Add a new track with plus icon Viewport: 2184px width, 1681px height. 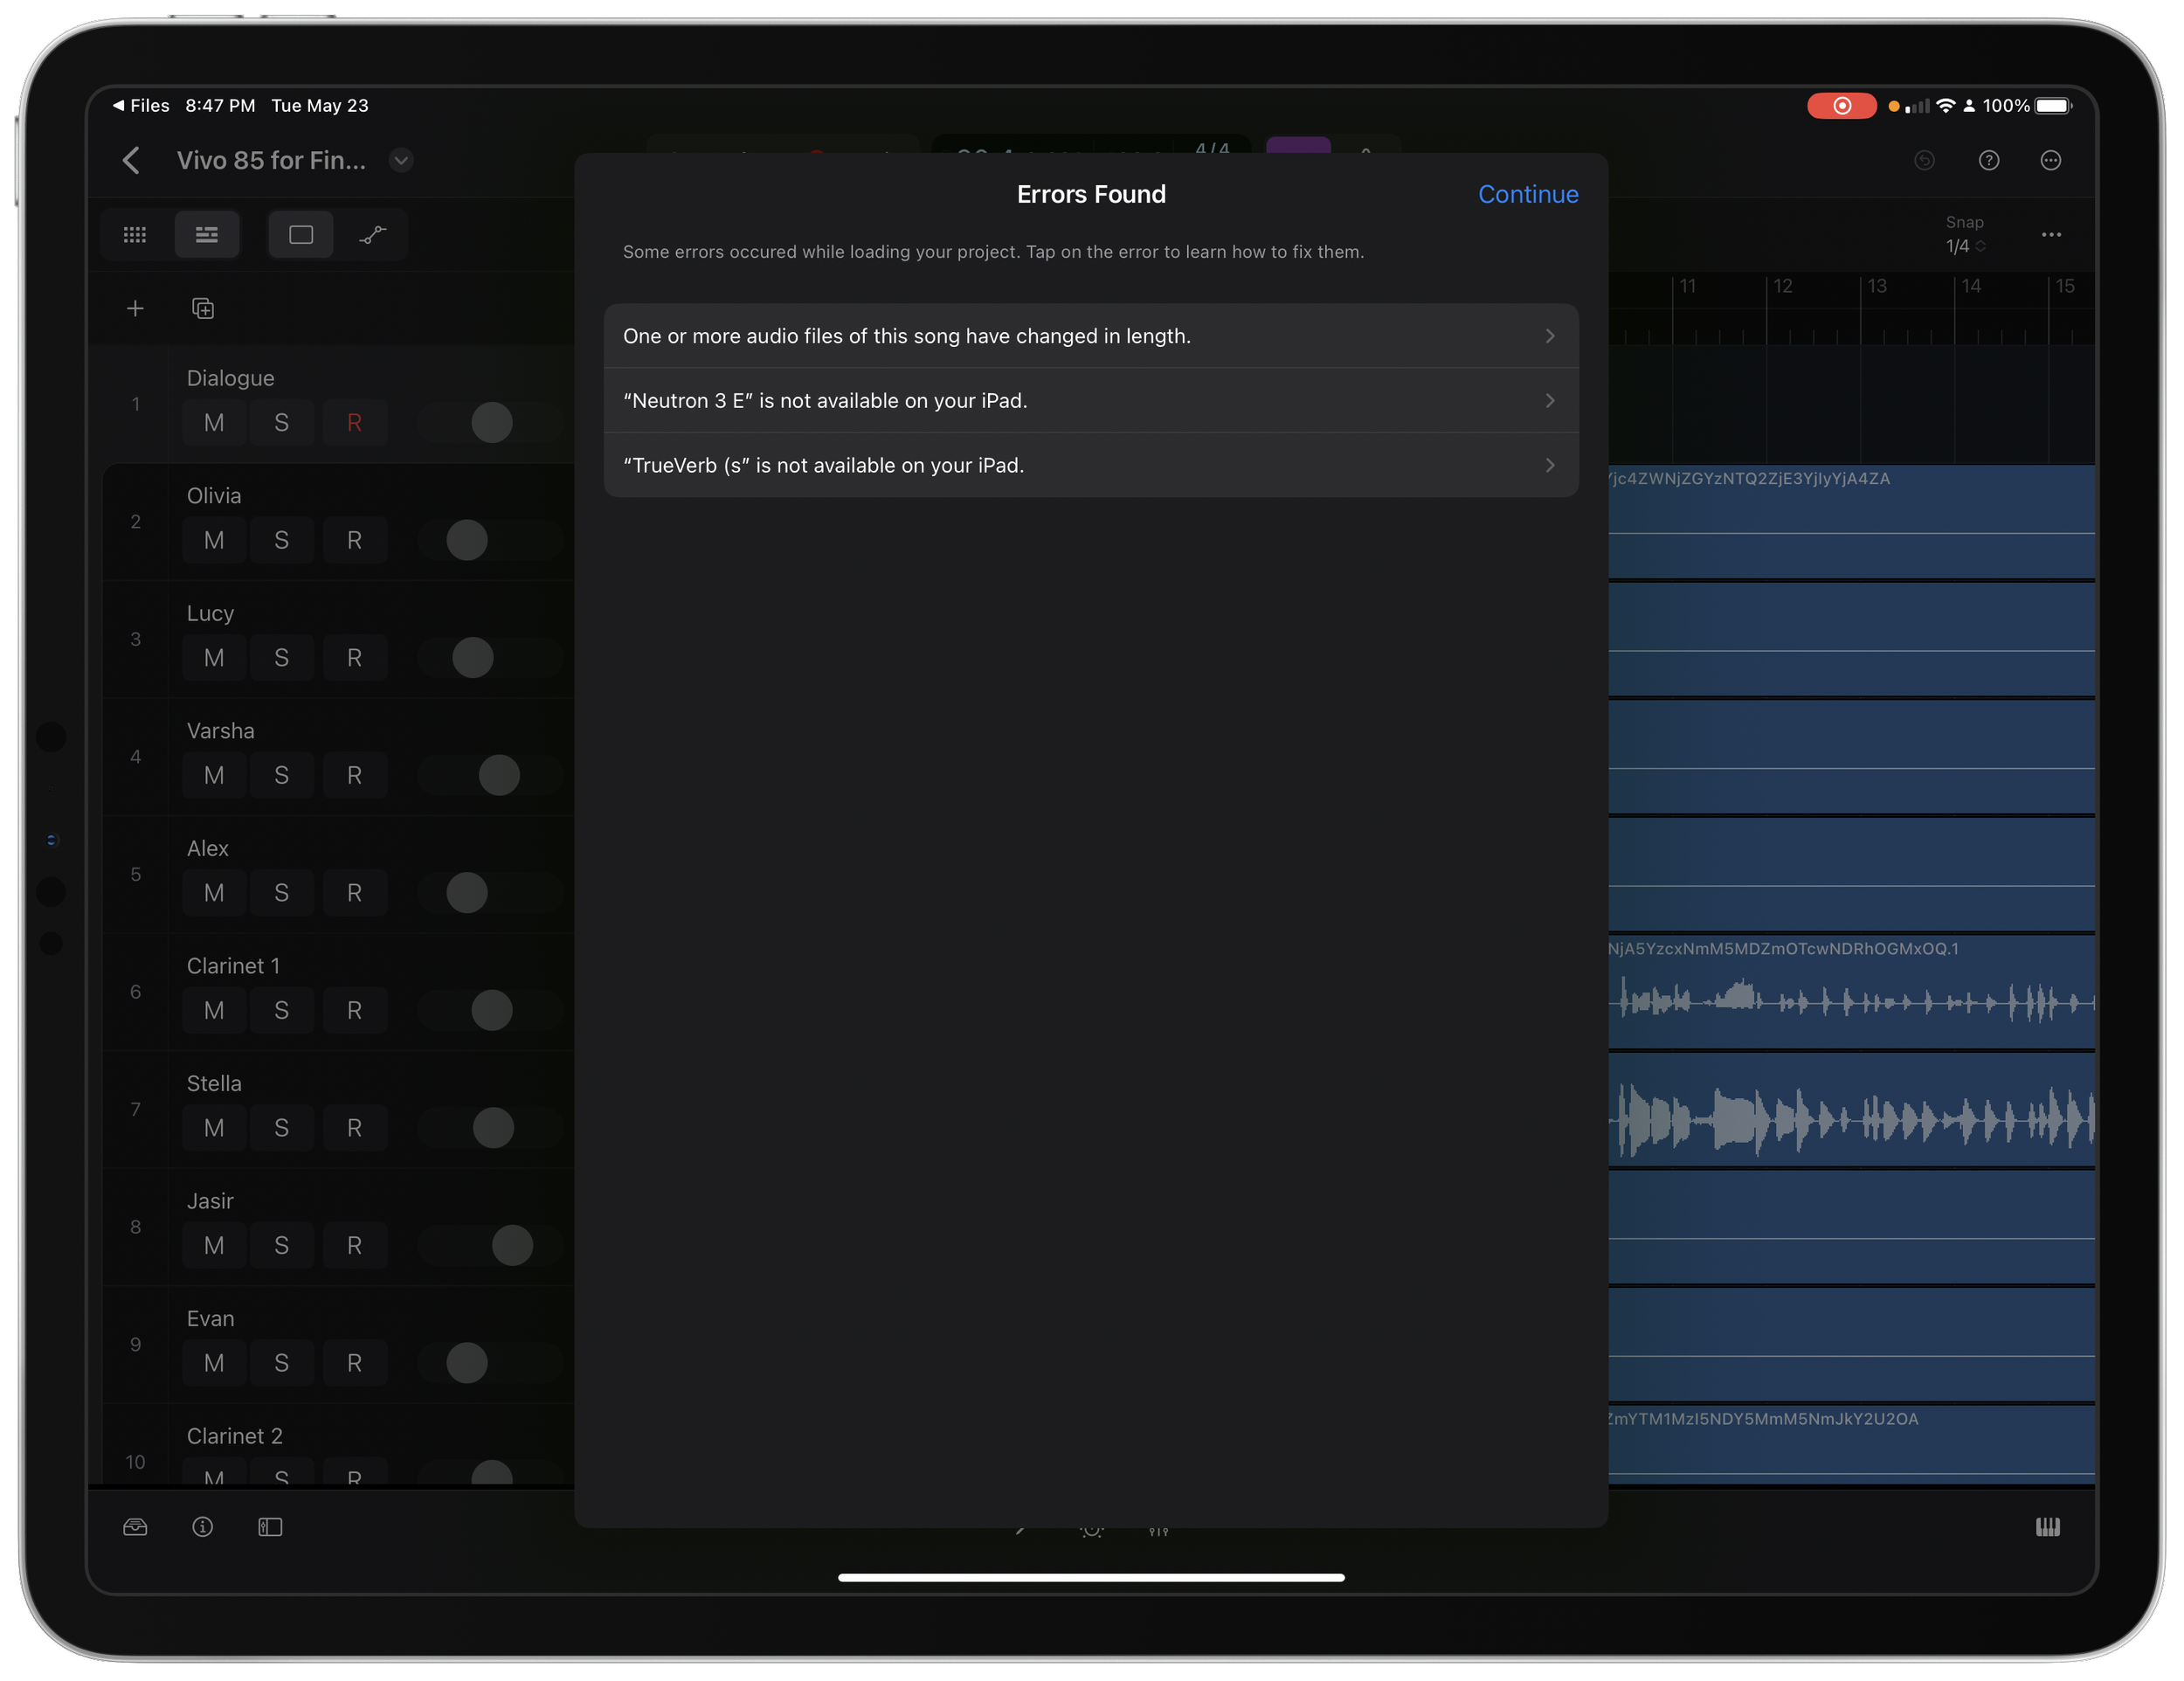135,308
